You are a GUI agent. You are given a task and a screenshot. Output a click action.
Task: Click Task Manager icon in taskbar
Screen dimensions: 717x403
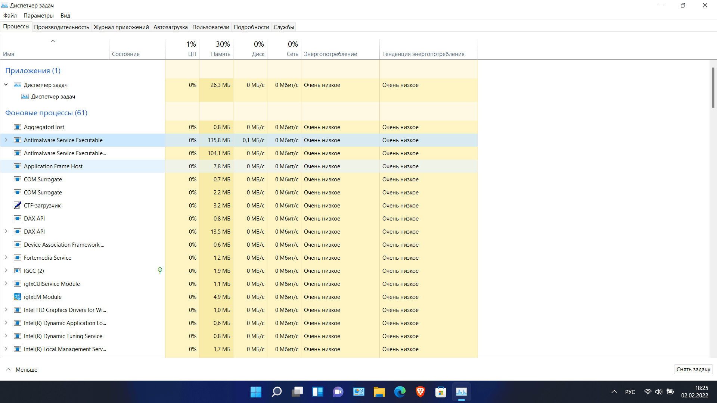click(x=462, y=392)
